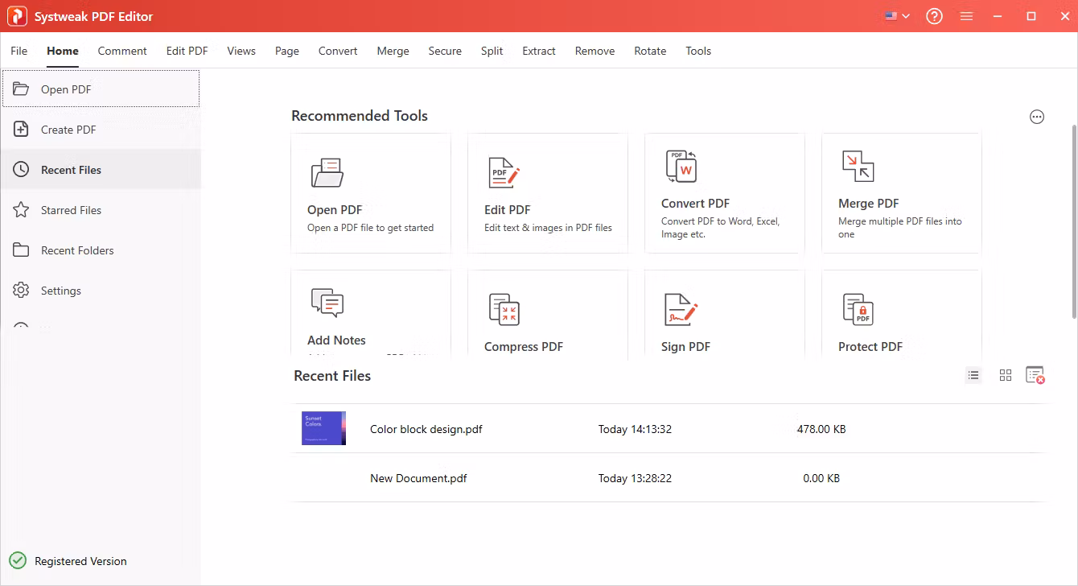Click the vertical scrollbar of tools panel

pyautogui.click(x=1074, y=221)
